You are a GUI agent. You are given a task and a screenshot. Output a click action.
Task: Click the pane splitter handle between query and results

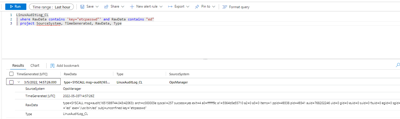pyautogui.click(x=205, y=59)
